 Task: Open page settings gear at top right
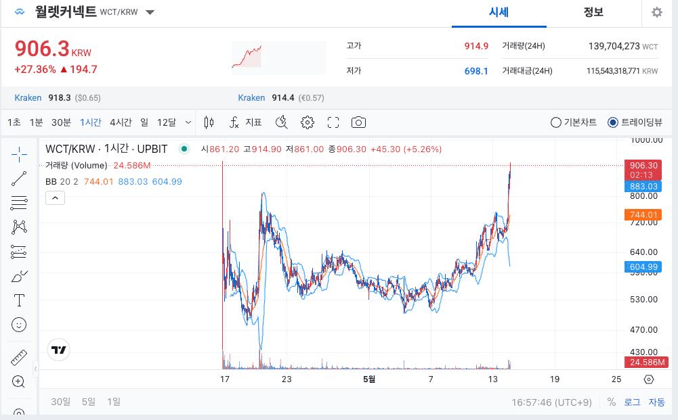pyautogui.click(x=657, y=12)
